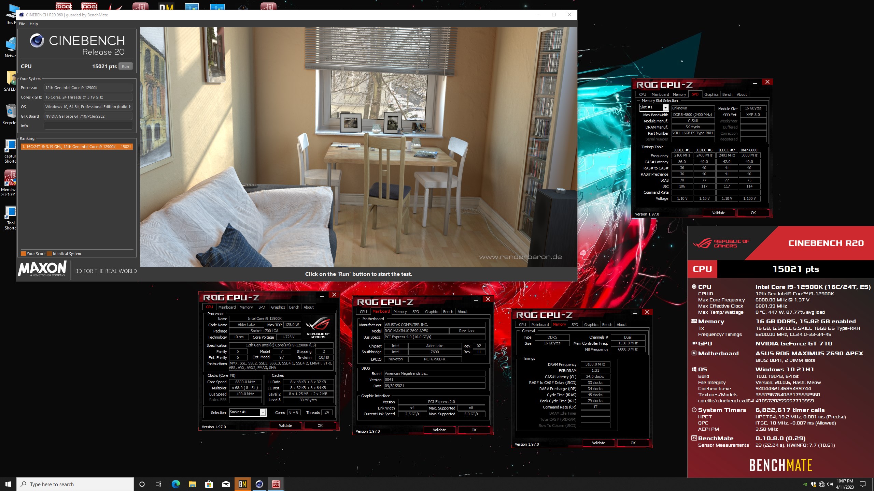The height and width of the screenshot is (491, 874).
Task: Open Microsoft Store from the taskbar
Action: (209, 484)
